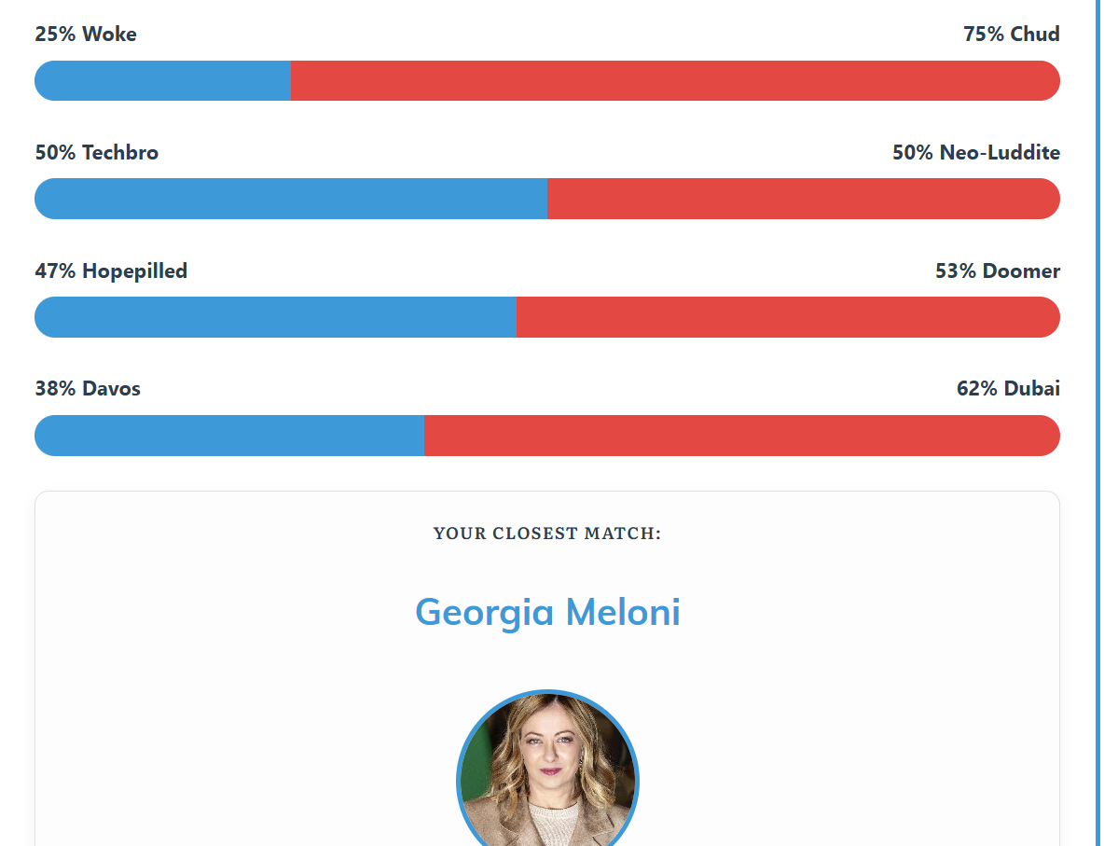Click the blue Woke bar segment

point(162,80)
